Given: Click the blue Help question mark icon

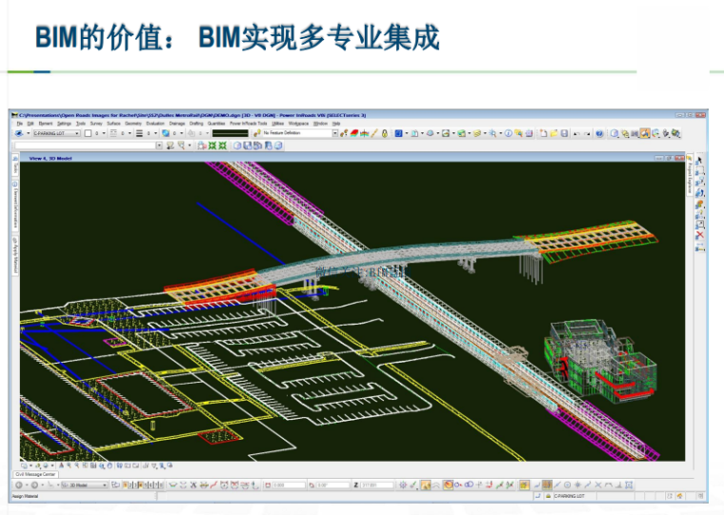Looking at the screenshot, I should [x=599, y=134].
